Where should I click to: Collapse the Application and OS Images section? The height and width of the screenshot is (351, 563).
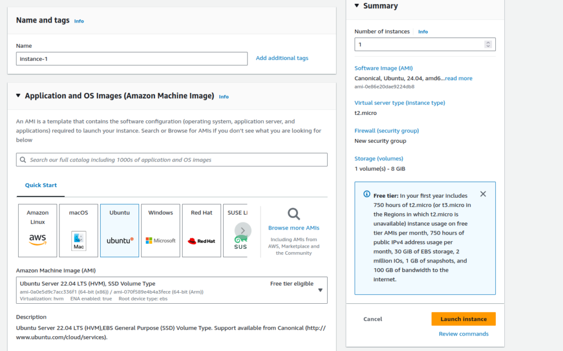pos(19,96)
